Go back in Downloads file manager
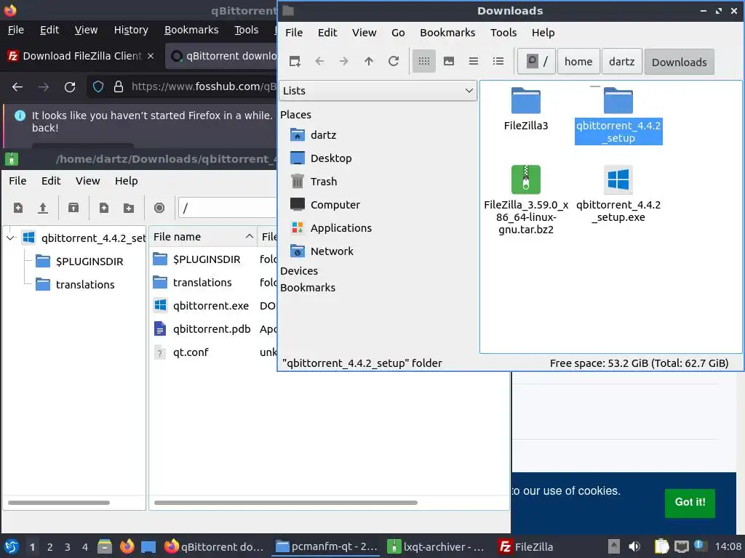745x558 pixels. pyautogui.click(x=319, y=61)
